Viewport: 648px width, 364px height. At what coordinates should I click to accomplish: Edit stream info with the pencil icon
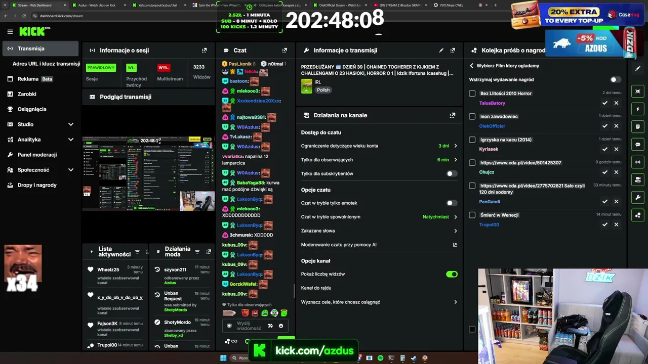coord(441,51)
